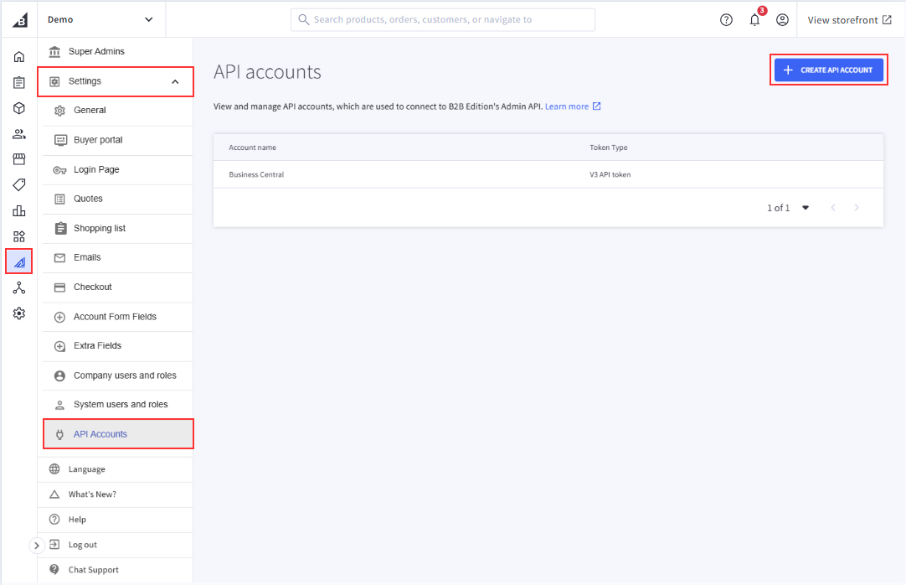Viewport: 906px width, 585px height.
Task: Open What's New? menu item
Action: click(x=116, y=494)
